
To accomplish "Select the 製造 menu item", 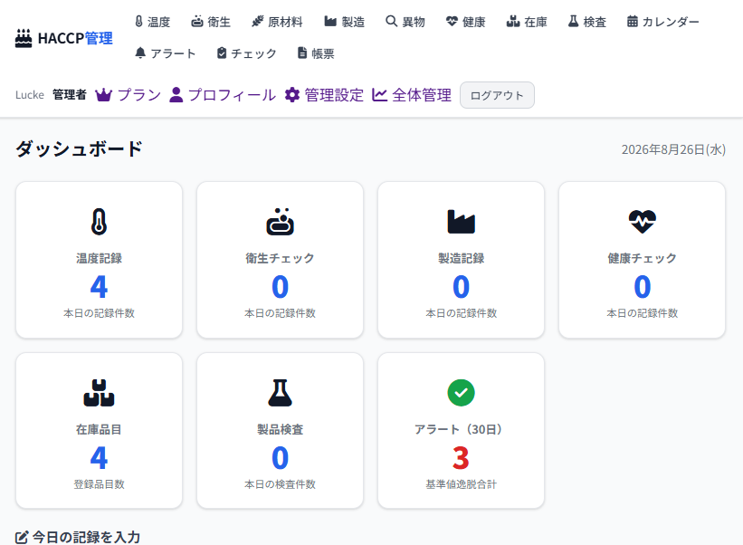I will (345, 22).
